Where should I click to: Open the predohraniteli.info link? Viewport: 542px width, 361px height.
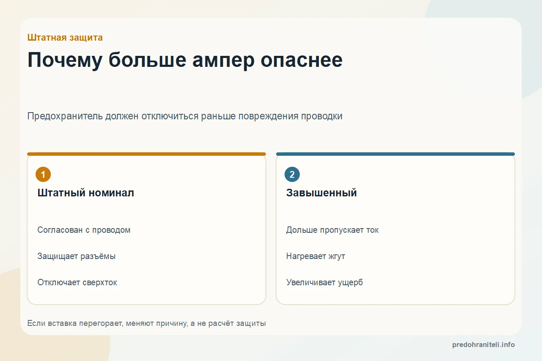pos(484,344)
